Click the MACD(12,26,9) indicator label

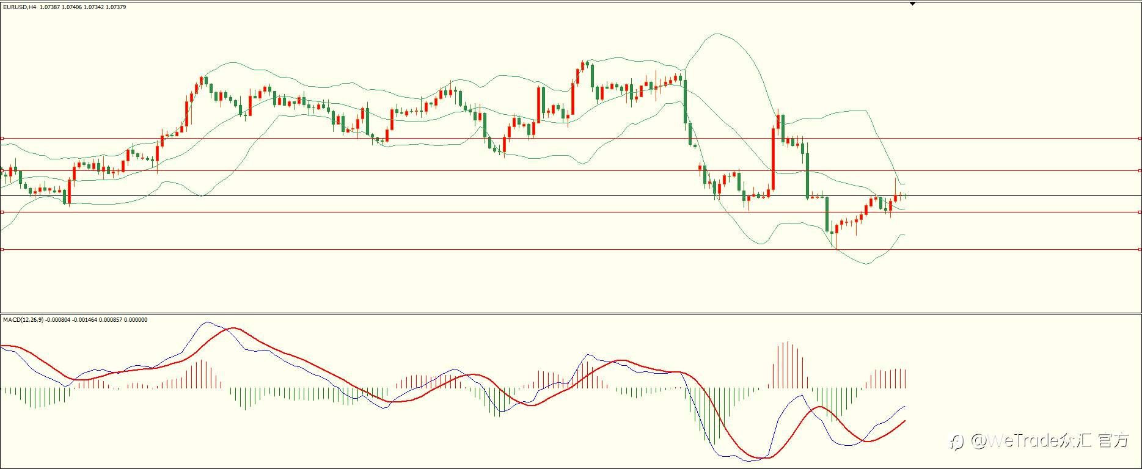click(x=23, y=320)
